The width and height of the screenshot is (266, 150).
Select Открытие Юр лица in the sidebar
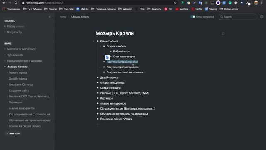point(21,85)
